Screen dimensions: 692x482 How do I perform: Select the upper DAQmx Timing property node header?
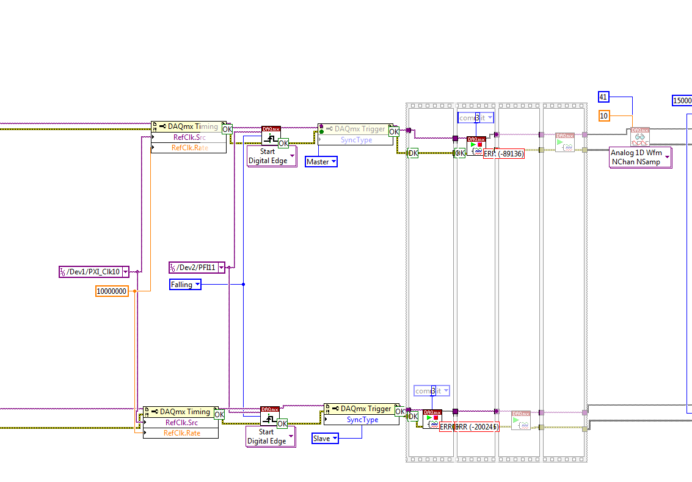point(189,126)
